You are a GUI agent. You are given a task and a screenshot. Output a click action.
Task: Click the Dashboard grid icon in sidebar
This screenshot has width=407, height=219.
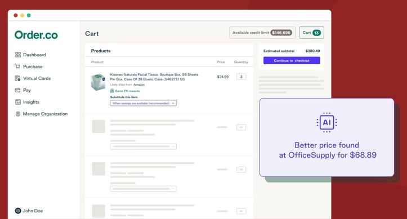point(18,55)
